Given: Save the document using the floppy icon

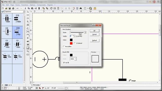Looking at the screenshot, I should 10,8.
